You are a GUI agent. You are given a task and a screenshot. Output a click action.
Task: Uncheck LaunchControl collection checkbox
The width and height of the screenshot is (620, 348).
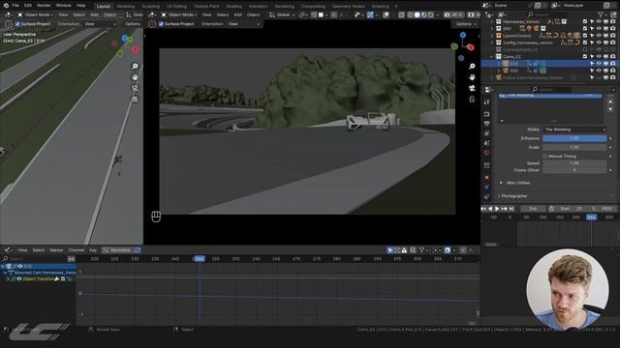585,36
